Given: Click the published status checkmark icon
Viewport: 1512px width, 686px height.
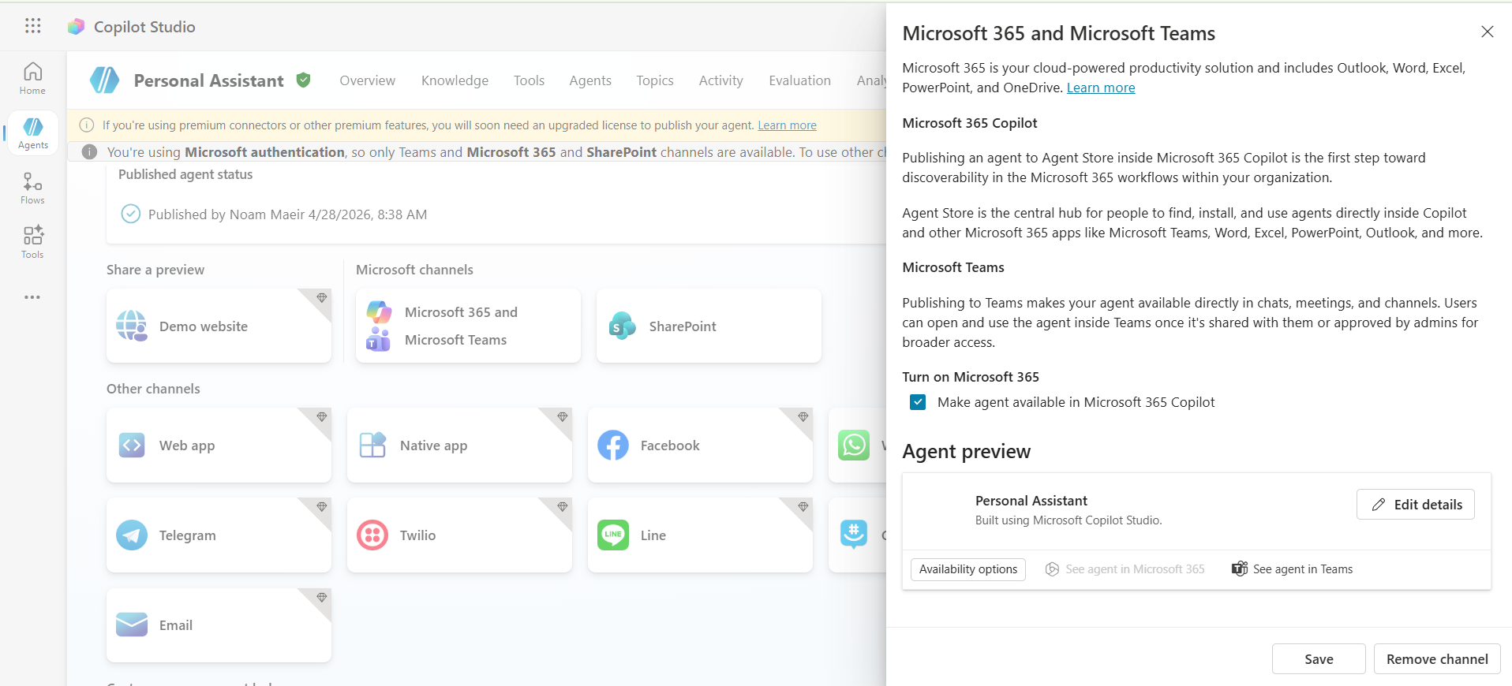Looking at the screenshot, I should pyautogui.click(x=131, y=214).
